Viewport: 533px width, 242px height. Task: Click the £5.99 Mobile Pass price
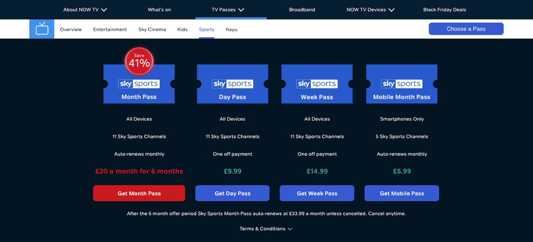point(402,171)
